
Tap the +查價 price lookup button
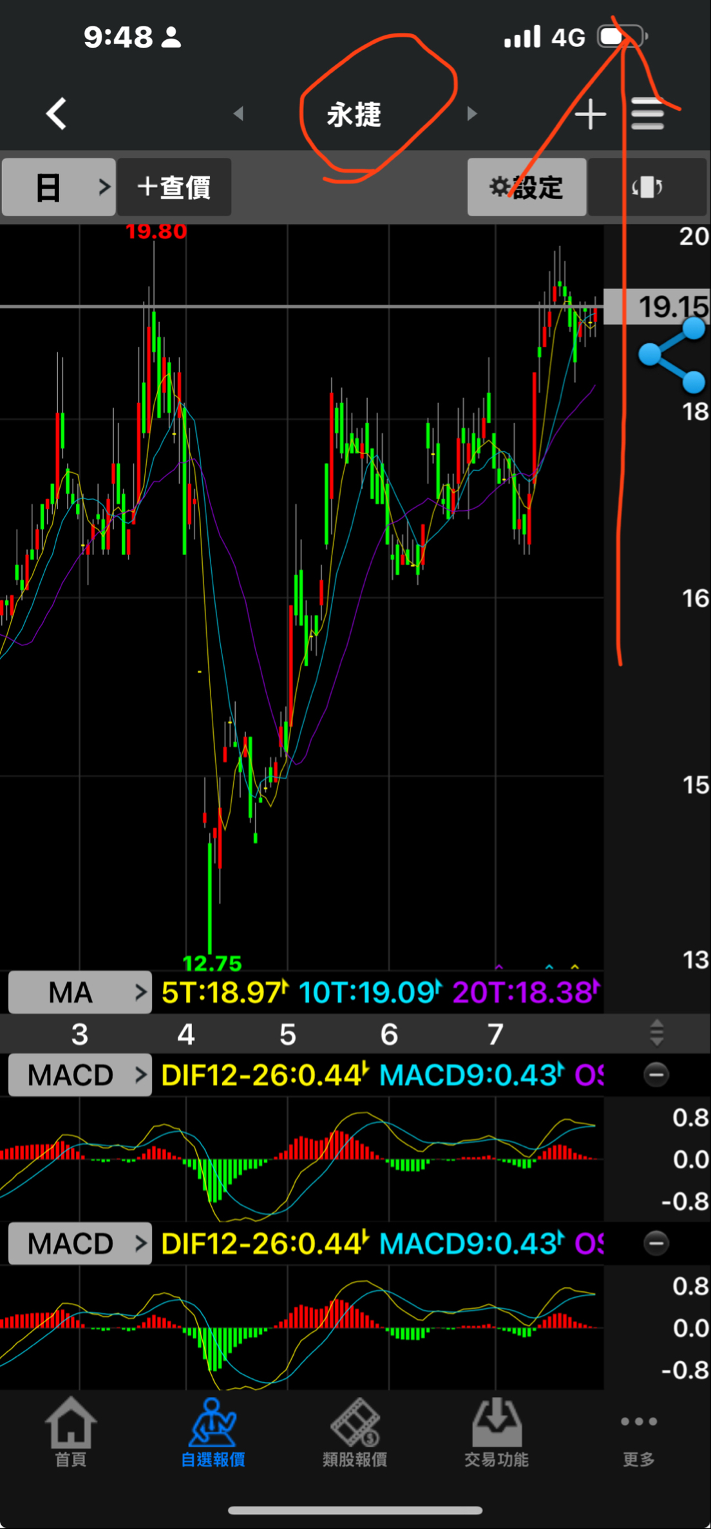point(174,187)
